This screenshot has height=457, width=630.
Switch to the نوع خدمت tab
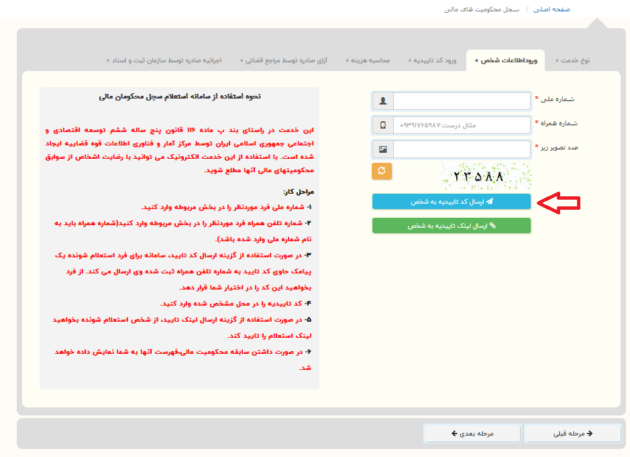[x=572, y=60]
